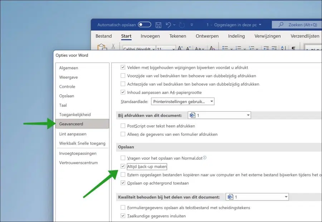Check Vragen voor het opslaan van Normal.dot

[123, 158]
